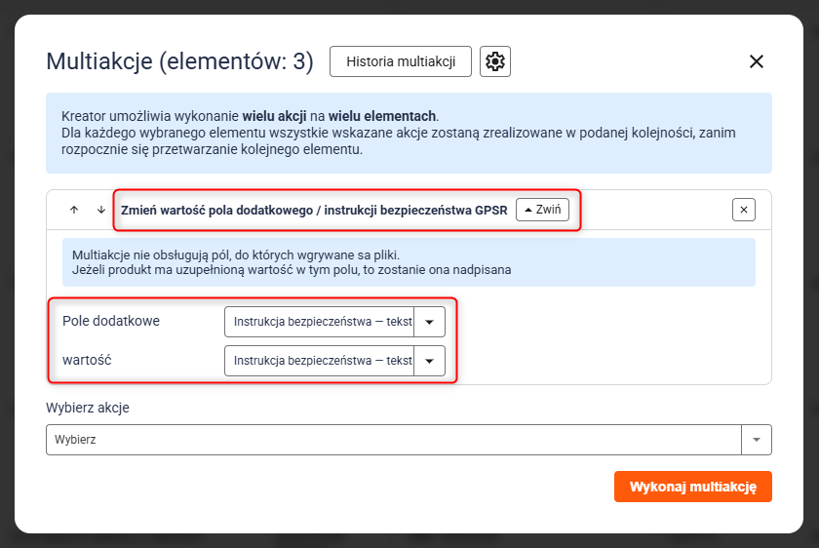819x548 pixels.
Task: Click the wartość field label
Action: [87, 360]
